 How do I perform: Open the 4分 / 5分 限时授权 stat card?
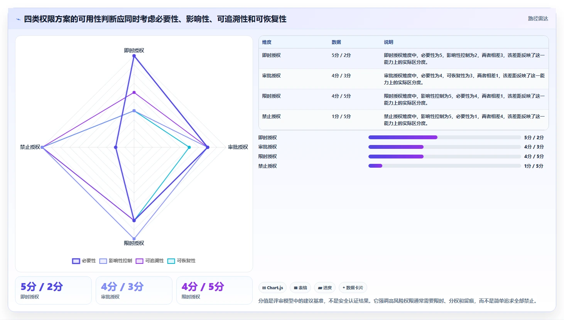[214, 290]
